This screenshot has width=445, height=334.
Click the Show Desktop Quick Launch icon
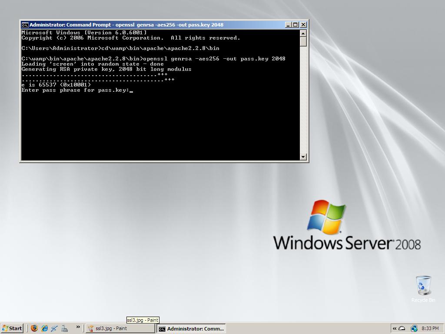(x=54, y=328)
